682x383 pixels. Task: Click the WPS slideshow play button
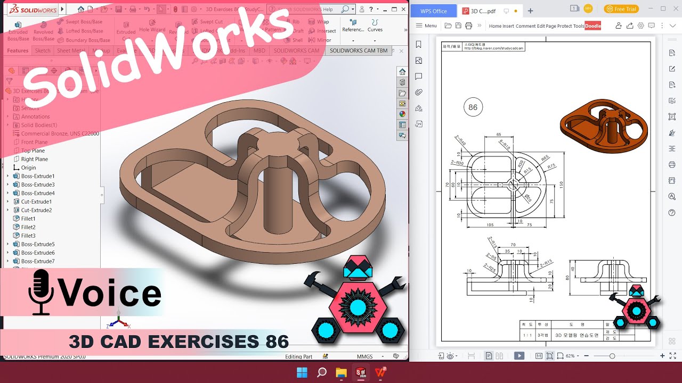pyautogui.click(x=518, y=356)
